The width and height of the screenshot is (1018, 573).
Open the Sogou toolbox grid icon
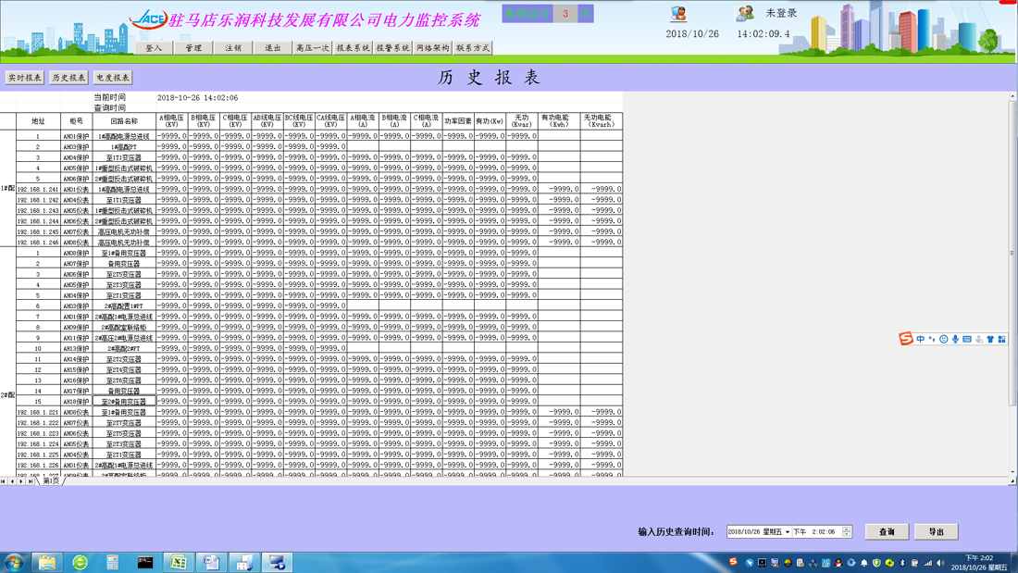(1001, 339)
